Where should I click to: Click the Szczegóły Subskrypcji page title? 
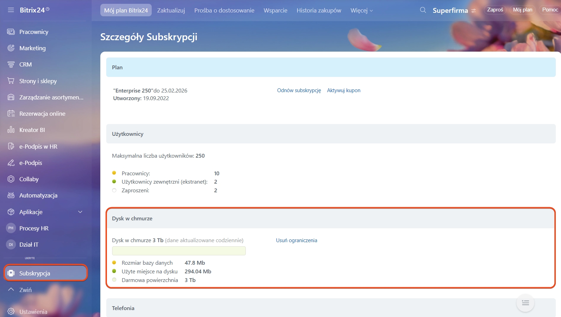[x=149, y=37]
